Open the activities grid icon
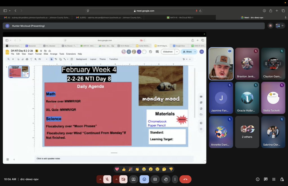 point(274,179)
